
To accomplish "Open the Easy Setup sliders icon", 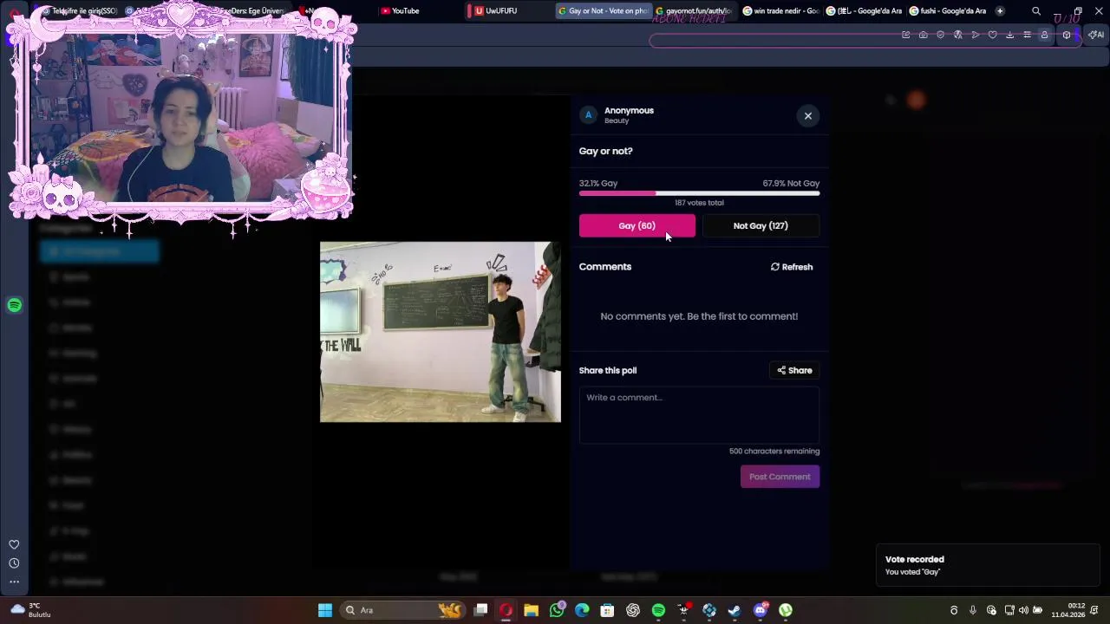I will [1028, 35].
